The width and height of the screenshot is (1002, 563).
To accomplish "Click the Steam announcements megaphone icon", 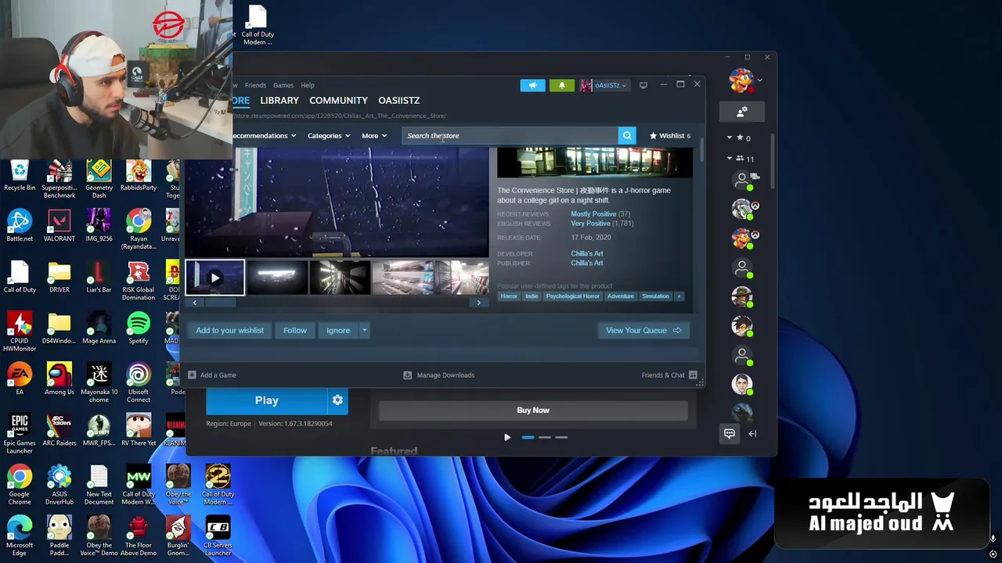I will [x=532, y=85].
